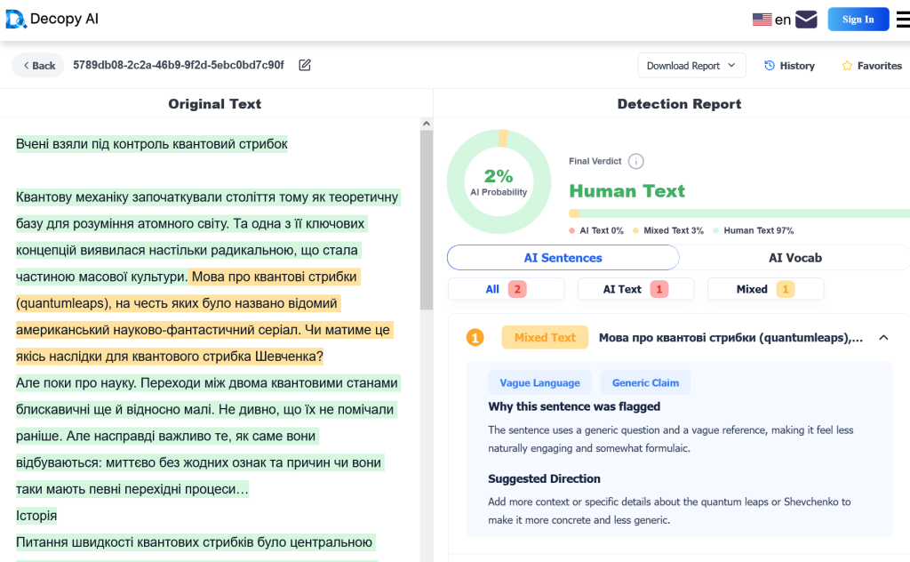Click the Mixed Text label badge

tap(545, 337)
